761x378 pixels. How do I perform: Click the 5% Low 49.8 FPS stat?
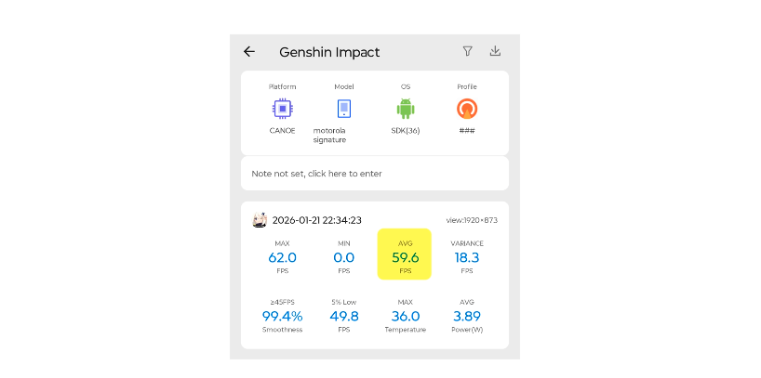point(343,316)
